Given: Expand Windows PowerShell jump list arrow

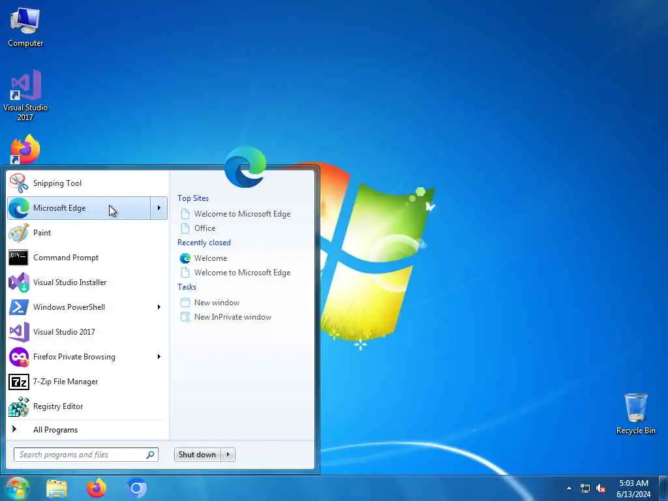Looking at the screenshot, I should tap(159, 307).
